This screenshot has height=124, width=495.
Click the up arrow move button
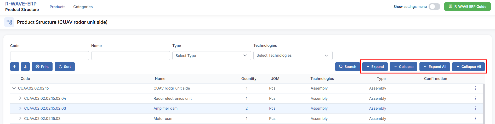(15, 67)
